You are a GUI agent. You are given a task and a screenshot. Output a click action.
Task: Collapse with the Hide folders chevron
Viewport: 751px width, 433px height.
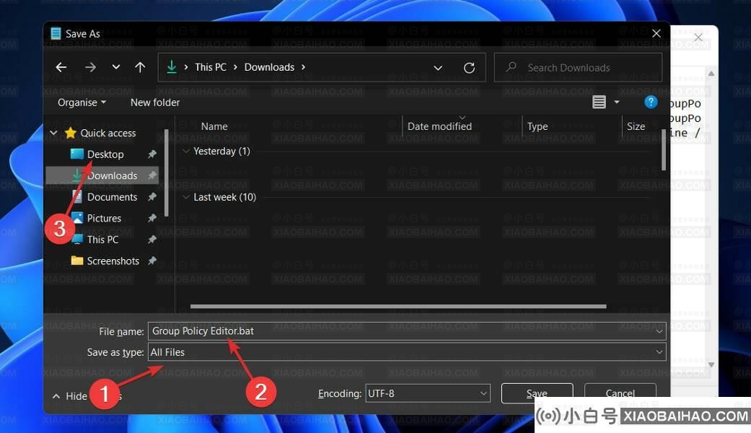point(56,396)
